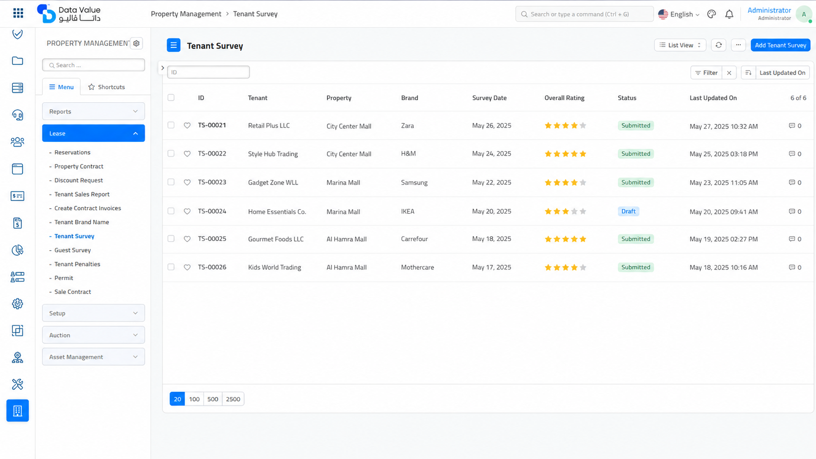
Task: Open the notifications bell
Action: [729, 14]
